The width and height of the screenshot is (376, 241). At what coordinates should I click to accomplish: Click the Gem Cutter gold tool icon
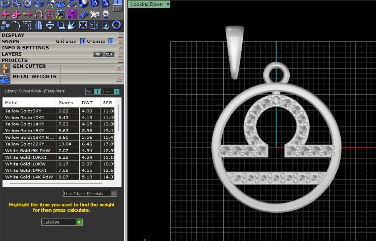pyautogui.click(x=5, y=68)
